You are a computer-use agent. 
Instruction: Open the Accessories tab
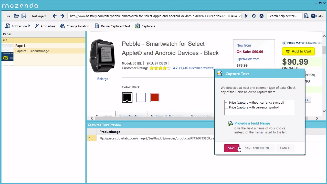click(x=201, y=115)
